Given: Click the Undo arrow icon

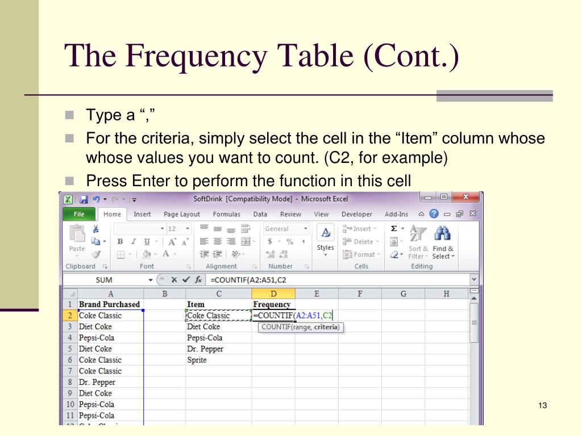Looking at the screenshot, I should tap(96, 199).
